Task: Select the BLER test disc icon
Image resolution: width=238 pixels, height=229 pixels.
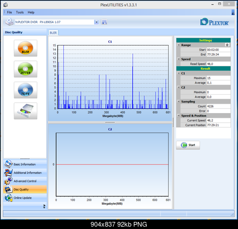Action: 25,48
